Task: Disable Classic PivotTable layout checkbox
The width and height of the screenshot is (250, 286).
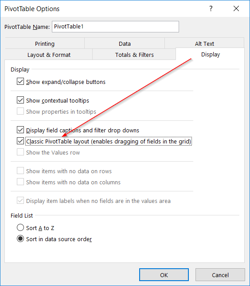Action: pyautogui.click(x=20, y=141)
